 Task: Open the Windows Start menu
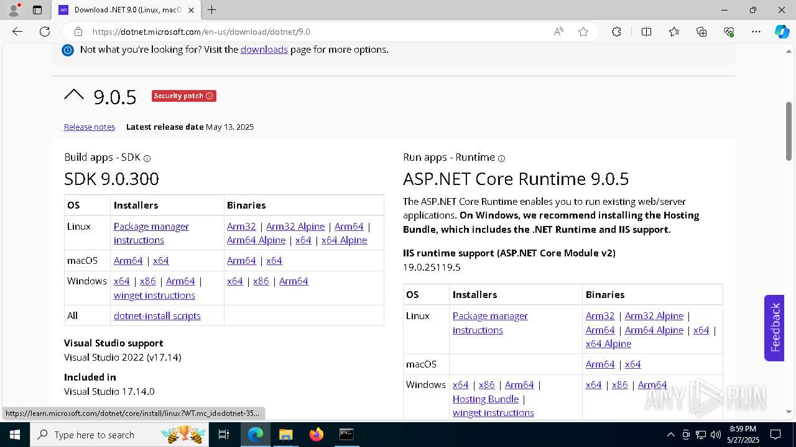click(14, 435)
